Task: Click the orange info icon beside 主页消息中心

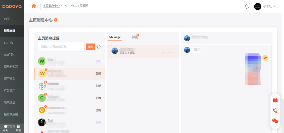Action: (56, 20)
